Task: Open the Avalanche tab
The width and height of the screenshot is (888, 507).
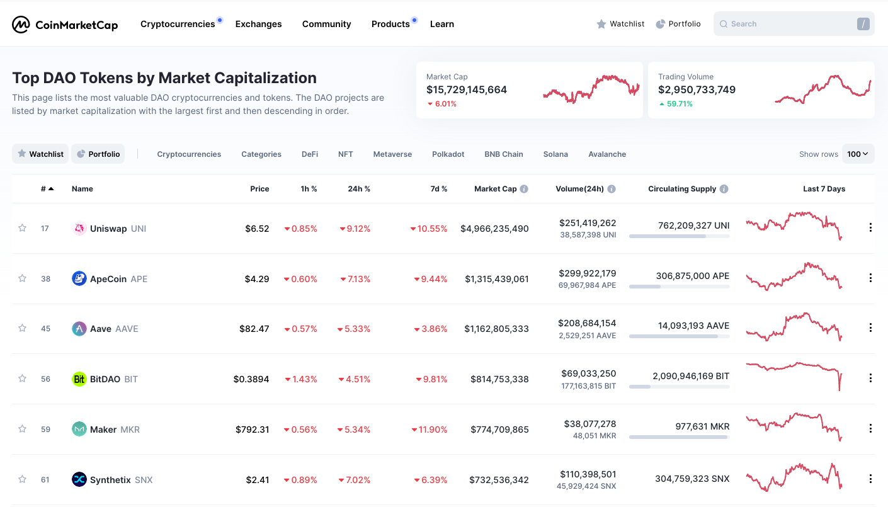Action: tap(607, 154)
